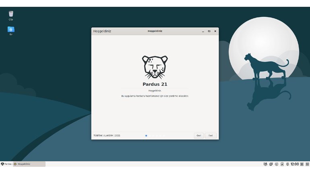Viewport: 310px width, 174px height.
Task: Maximize the Hoşgeldiniz window
Action: [209, 31]
